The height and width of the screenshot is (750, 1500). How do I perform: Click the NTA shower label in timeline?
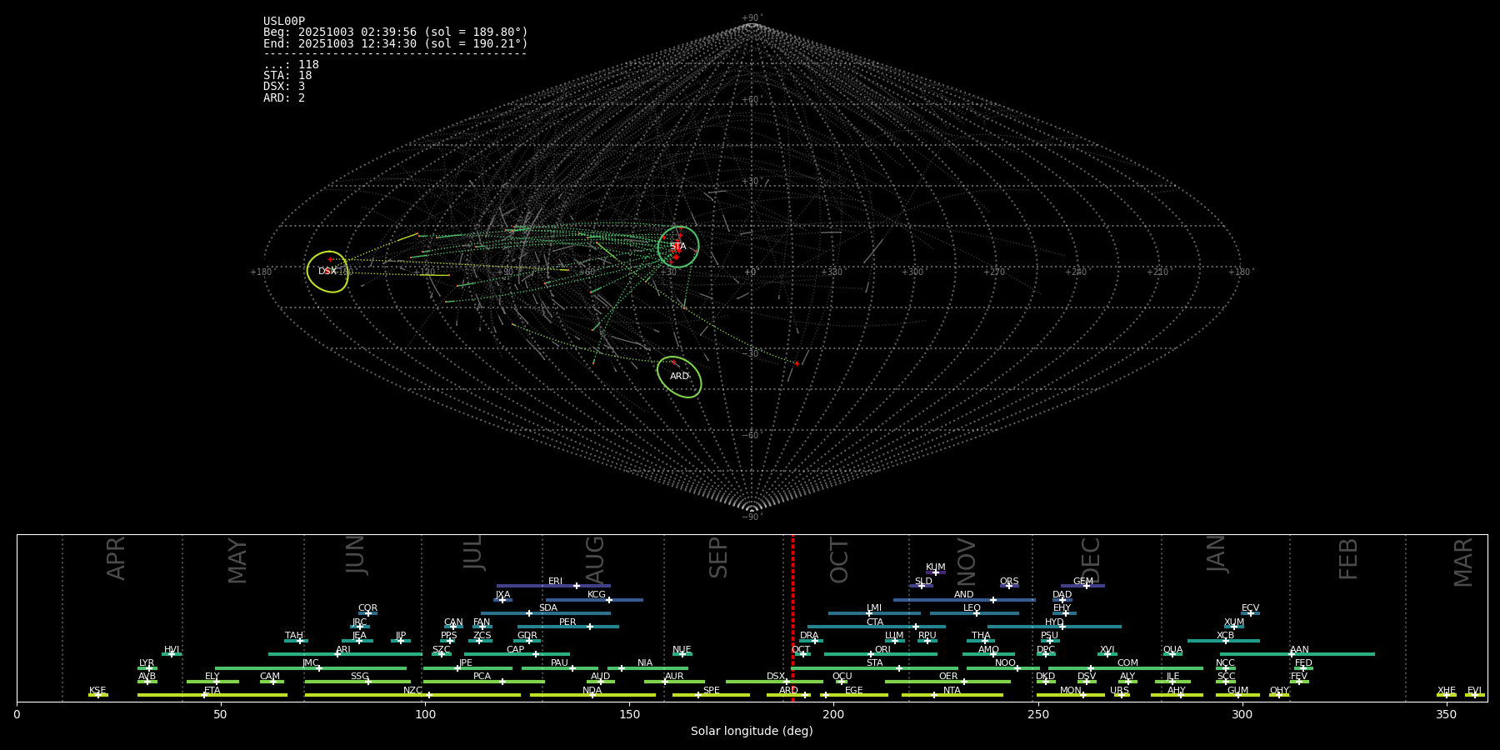[x=952, y=691]
